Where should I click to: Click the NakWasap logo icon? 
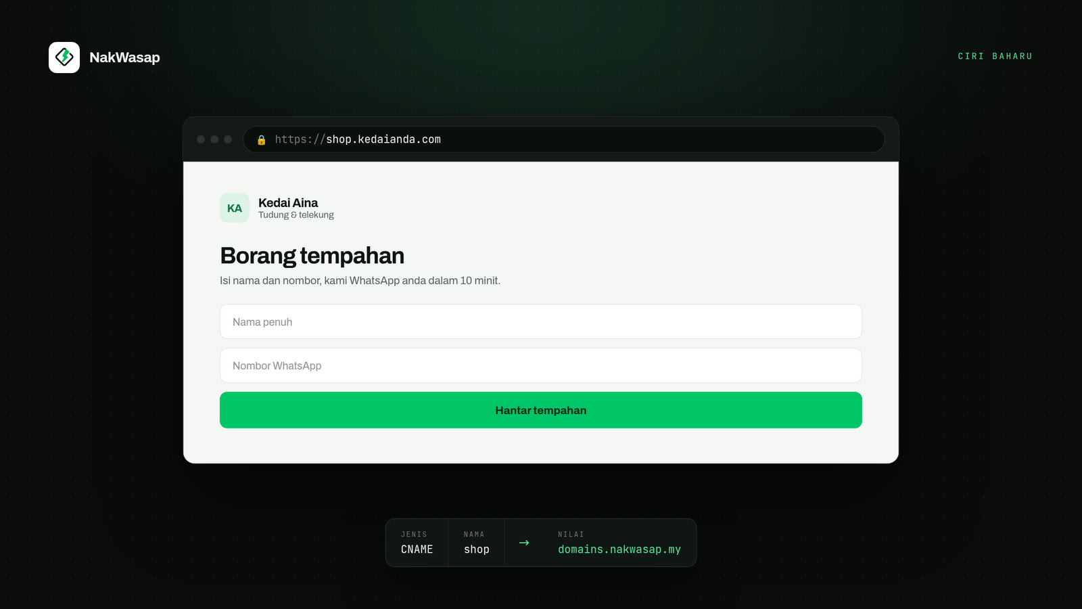pyautogui.click(x=64, y=58)
